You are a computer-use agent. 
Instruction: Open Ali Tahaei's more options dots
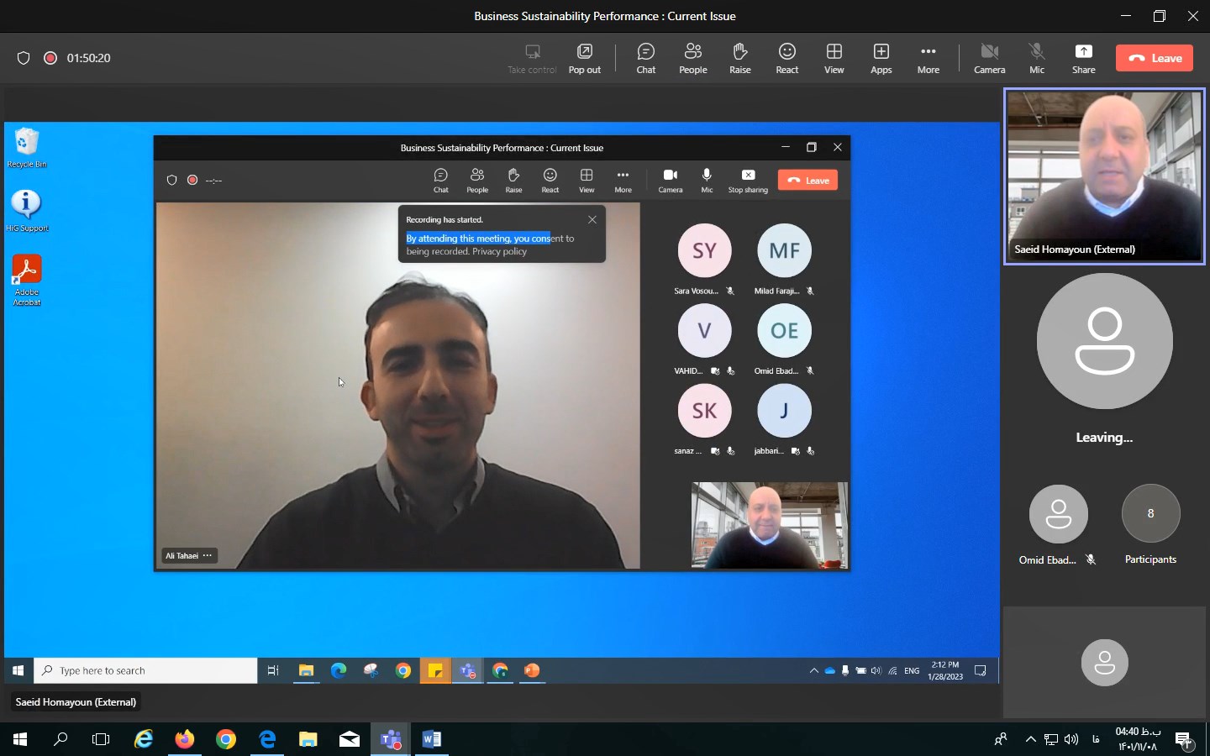(208, 555)
